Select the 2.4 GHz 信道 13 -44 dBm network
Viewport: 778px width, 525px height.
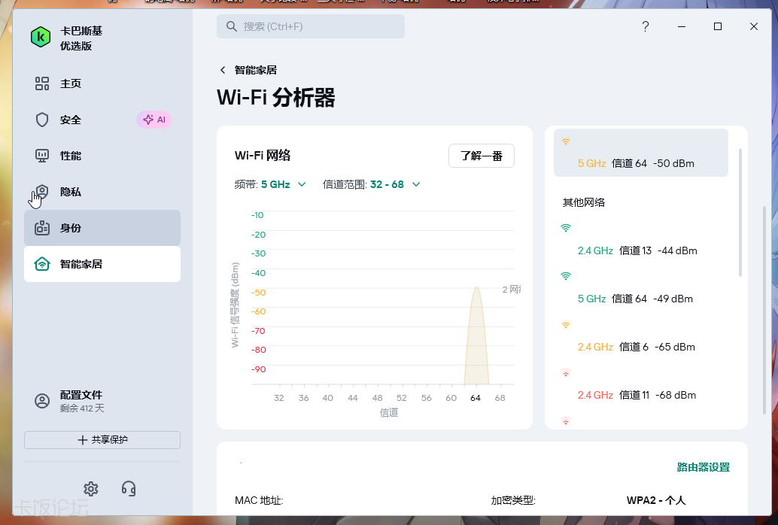[x=640, y=240]
